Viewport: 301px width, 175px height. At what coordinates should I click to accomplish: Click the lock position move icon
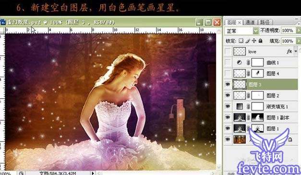pyautogui.click(x=254, y=41)
